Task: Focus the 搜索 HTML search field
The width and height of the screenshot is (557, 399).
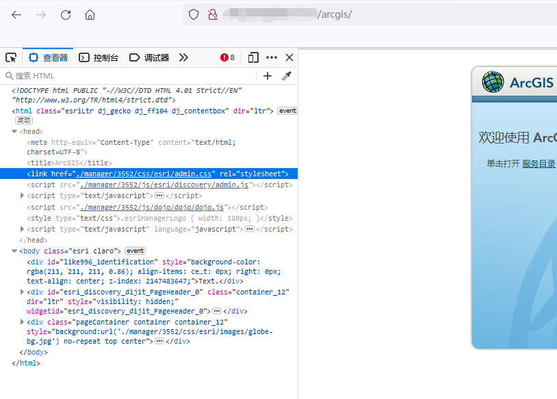Action: pyautogui.click(x=131, y=76)
